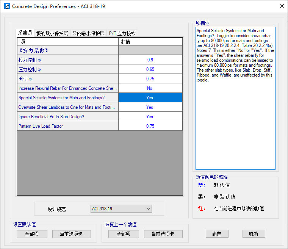Screen dimensions: 288x249
Task: Expand the ACI 318-19 design code dropdown
Action: point(148,209)
